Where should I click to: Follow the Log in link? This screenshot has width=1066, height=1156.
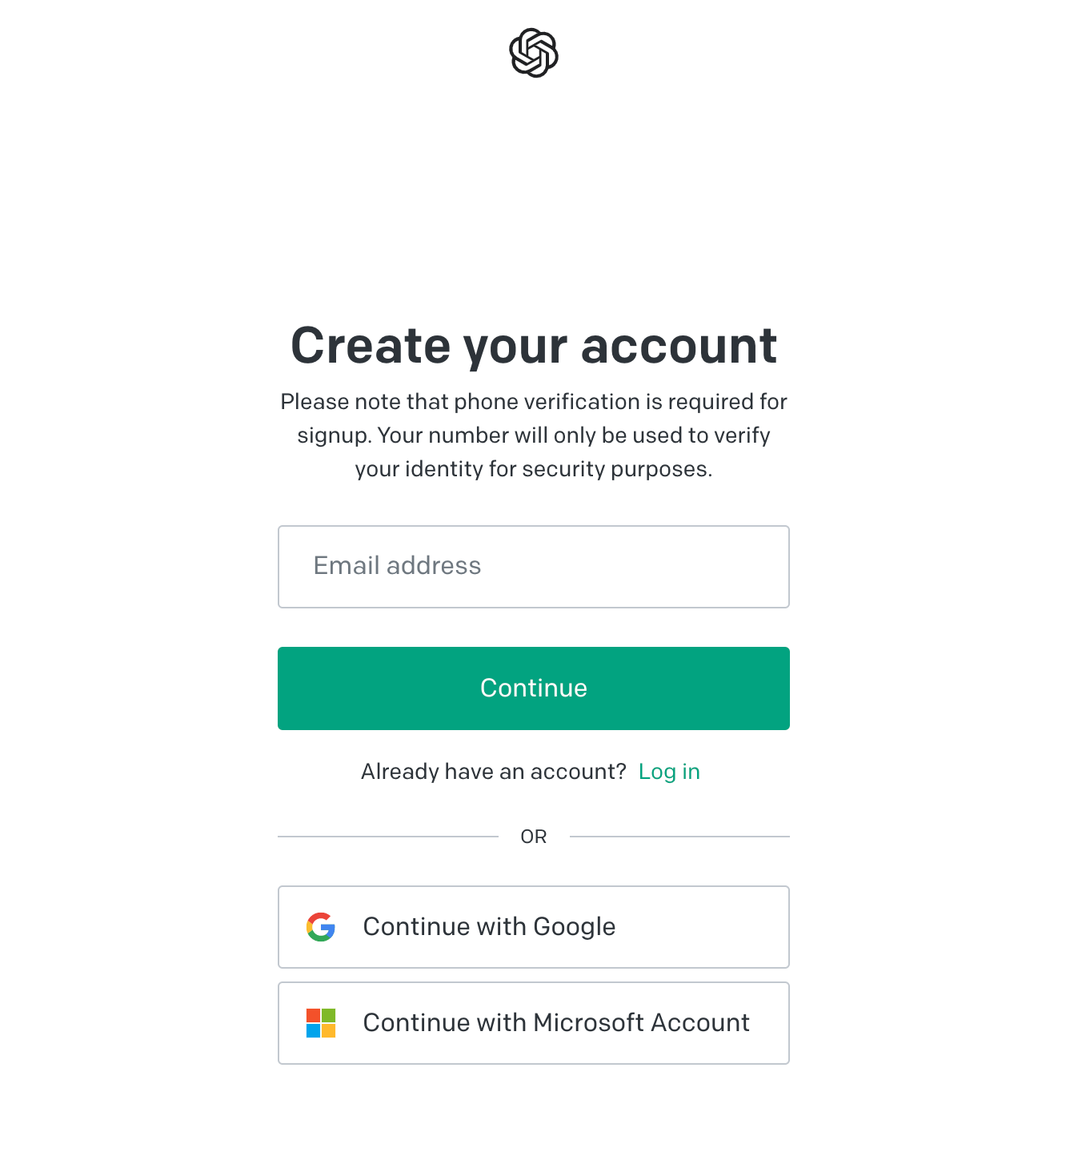tap(669, 772)
